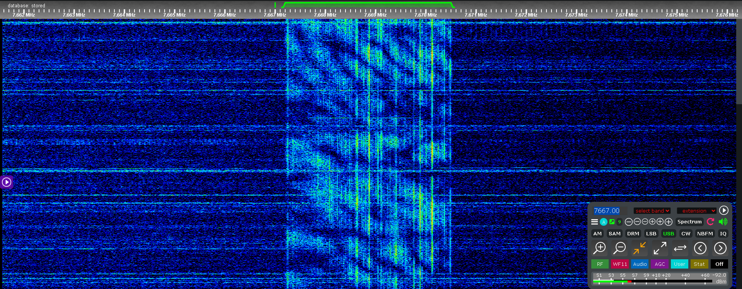
Task: Click the expand arrows max-out zoom icon
Action: pos(660,248)
